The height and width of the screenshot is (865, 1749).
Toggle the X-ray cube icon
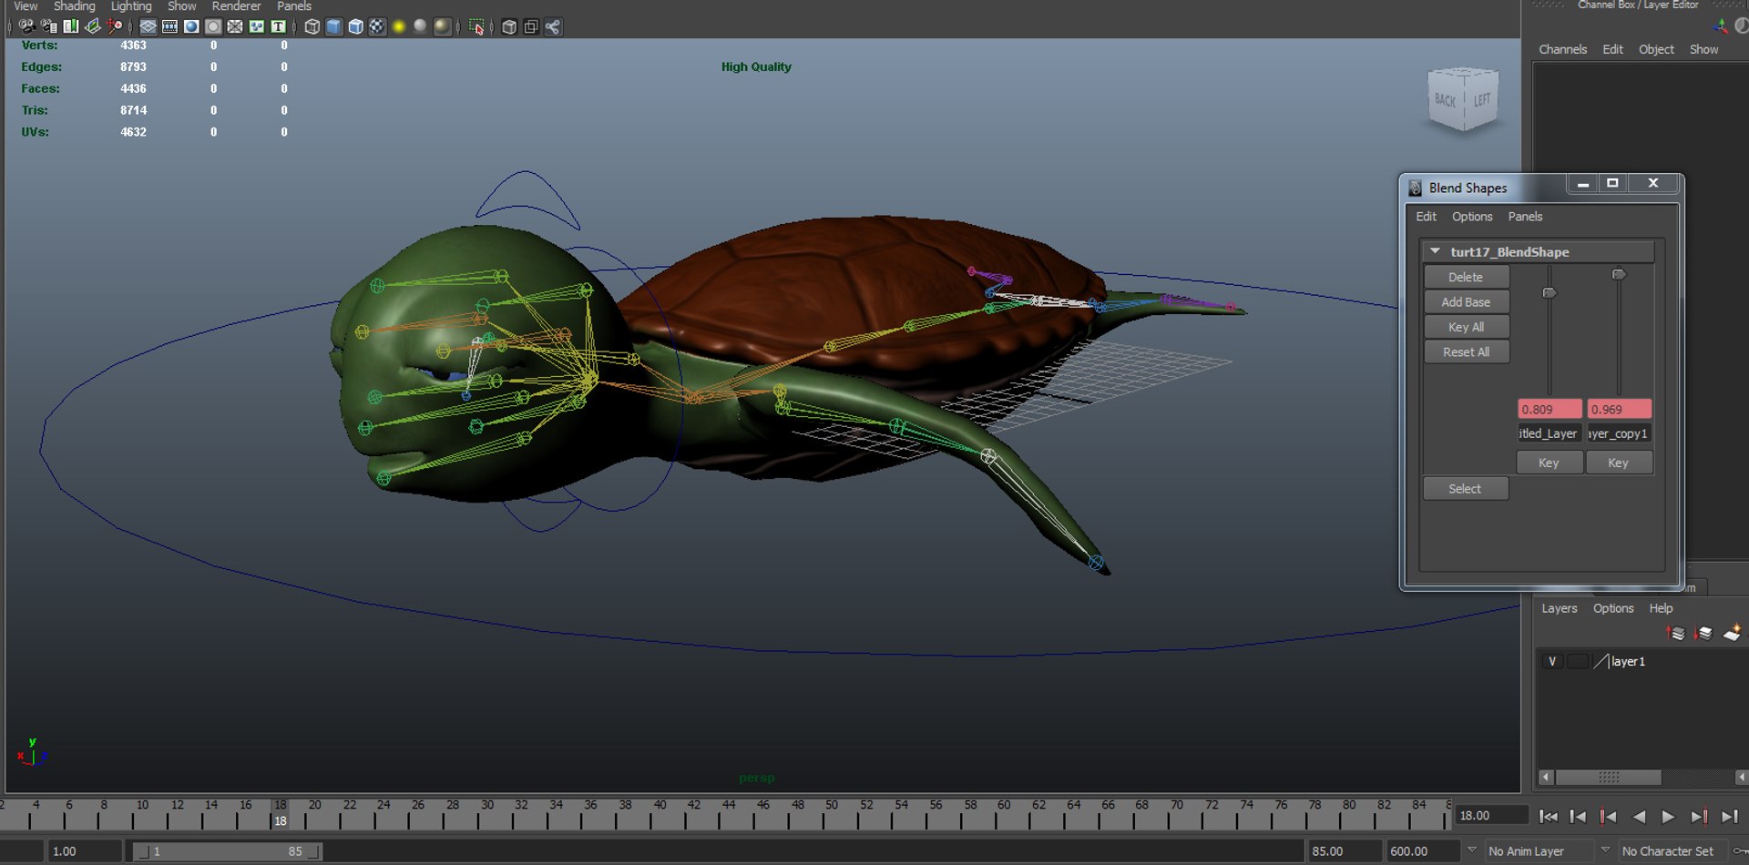click(x=509, y=26)
